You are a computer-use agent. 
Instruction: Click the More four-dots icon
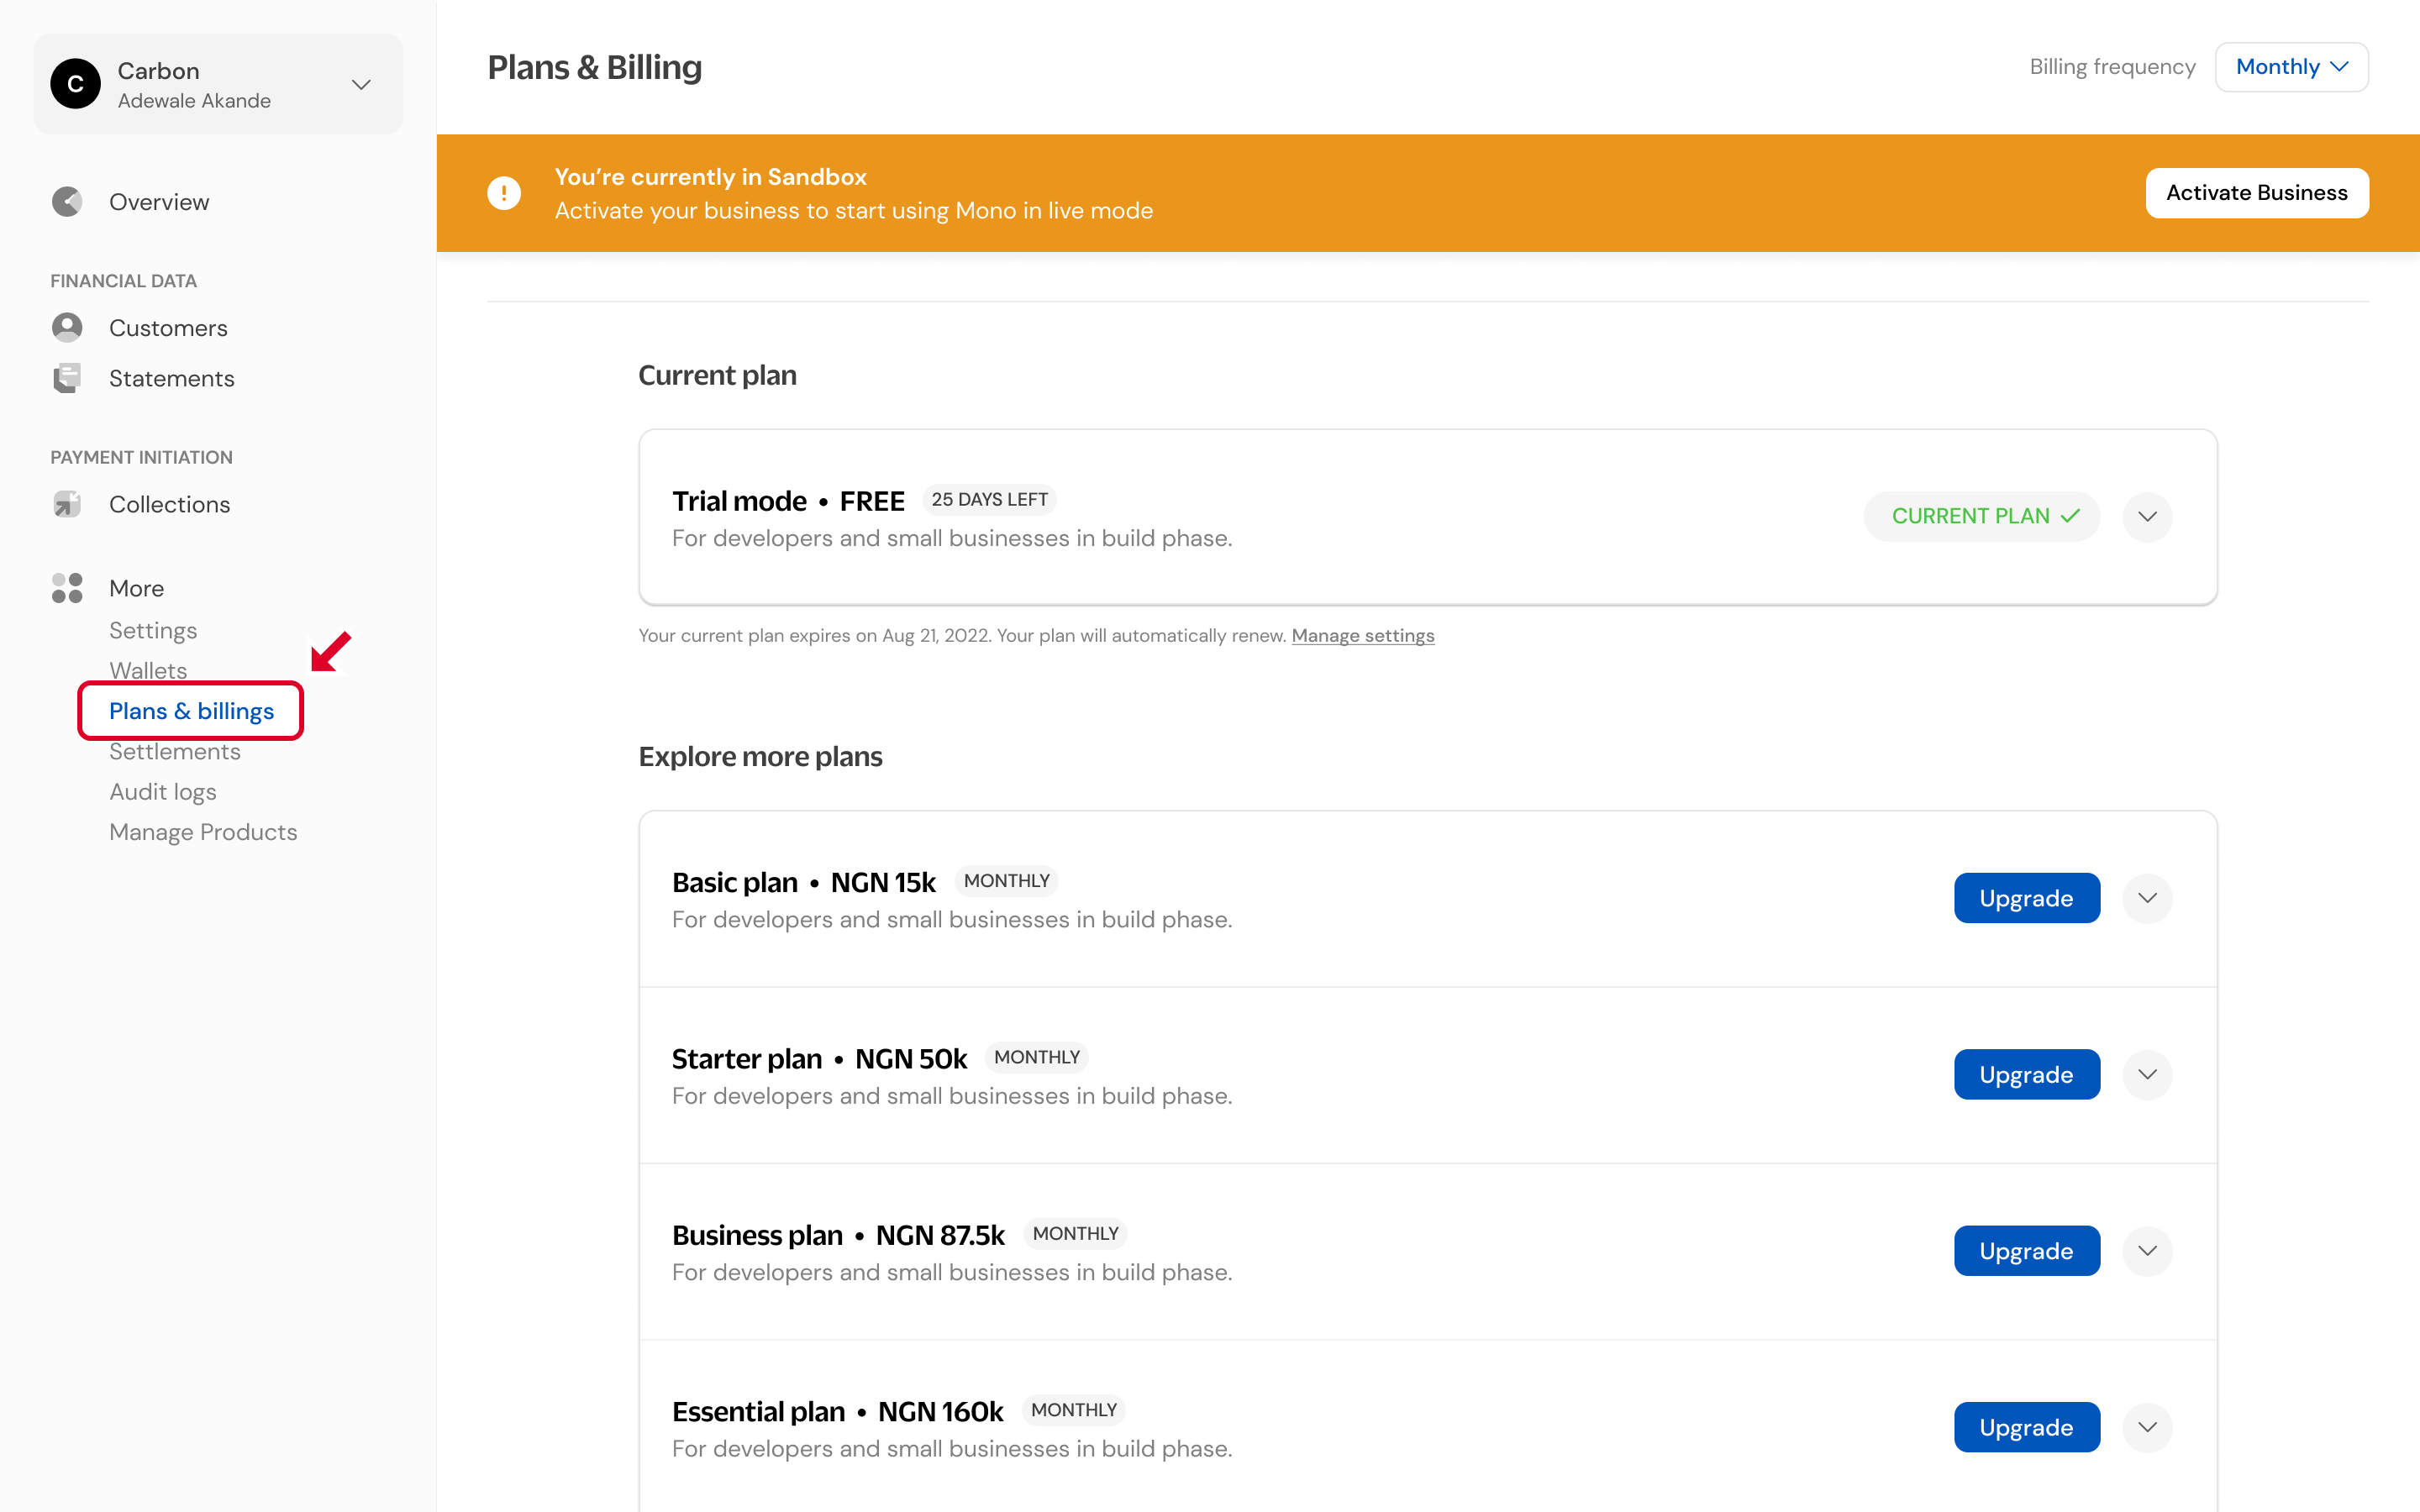(67, 588)
